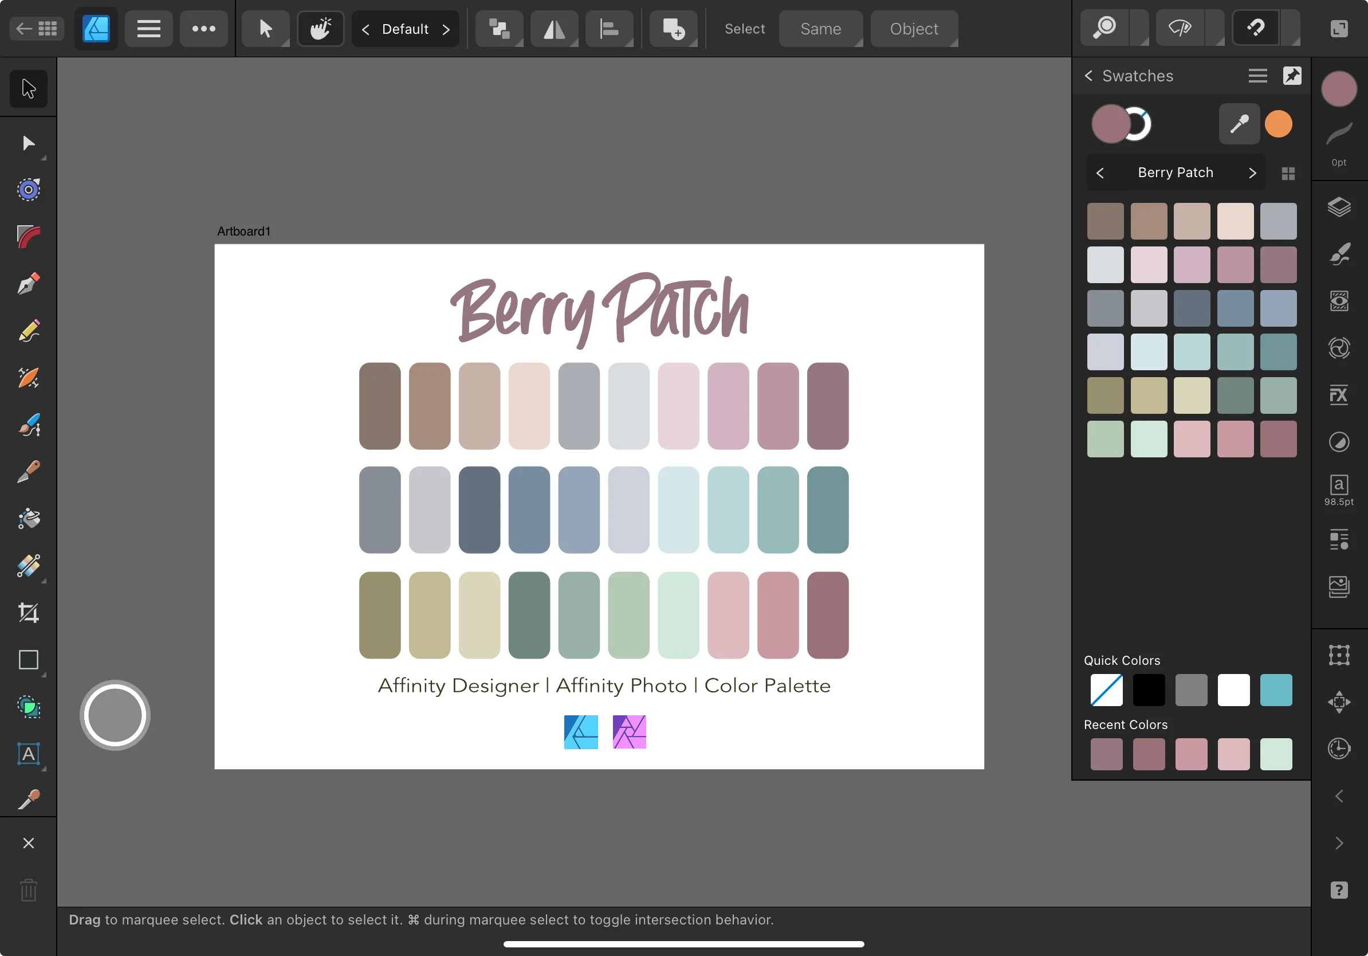Viewport: 1368px width, 956px height.
Task: Select the Node tool
Action: point(28,143)
